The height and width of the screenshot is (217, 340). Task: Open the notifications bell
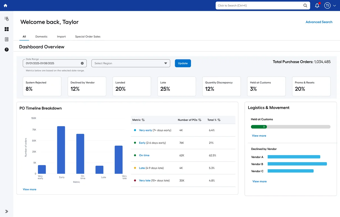coord(317,5)
